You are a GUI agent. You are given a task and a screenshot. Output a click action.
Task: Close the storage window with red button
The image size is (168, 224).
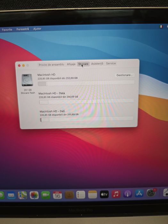coord(20,66)
